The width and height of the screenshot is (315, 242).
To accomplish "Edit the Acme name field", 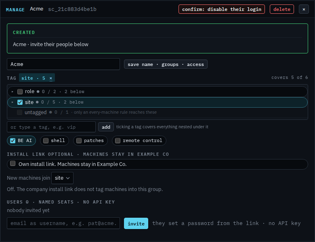I will click(x=63, y=64).
